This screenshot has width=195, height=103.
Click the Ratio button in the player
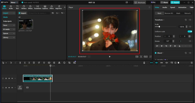point(146,57)
